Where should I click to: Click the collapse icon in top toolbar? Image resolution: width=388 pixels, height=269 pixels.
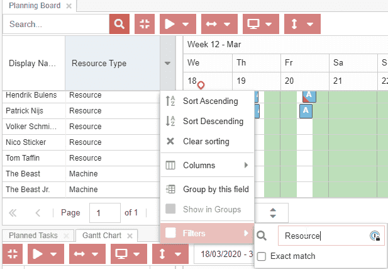point(145,24)
